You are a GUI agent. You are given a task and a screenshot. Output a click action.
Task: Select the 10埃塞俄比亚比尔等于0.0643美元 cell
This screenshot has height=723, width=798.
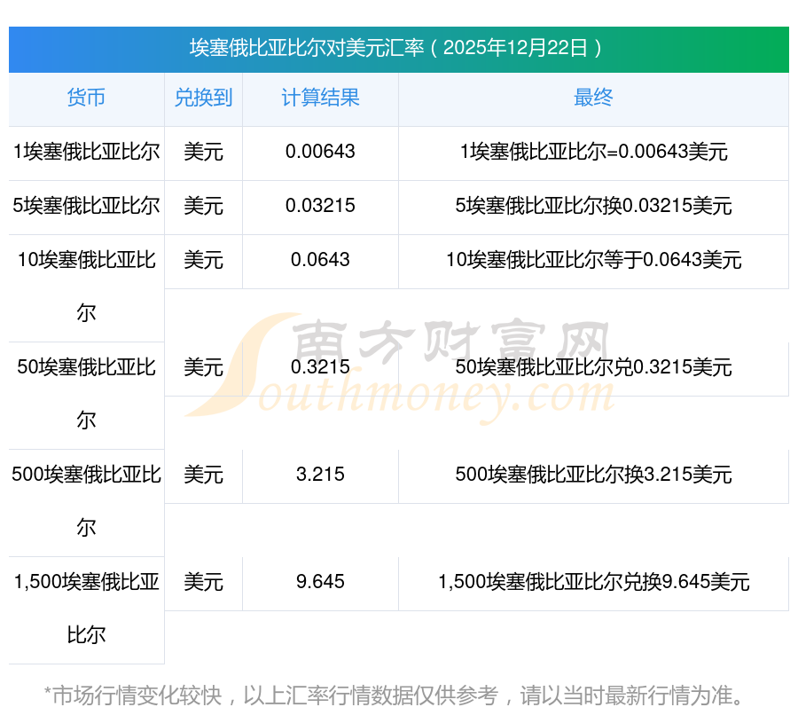coord(593,261)
